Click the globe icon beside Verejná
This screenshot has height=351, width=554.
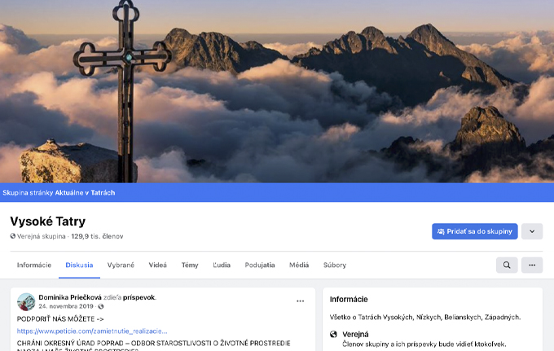pos(333,334)
